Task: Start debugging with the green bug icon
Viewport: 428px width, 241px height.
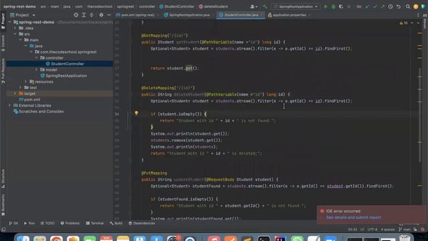Action: pos(333,7)
